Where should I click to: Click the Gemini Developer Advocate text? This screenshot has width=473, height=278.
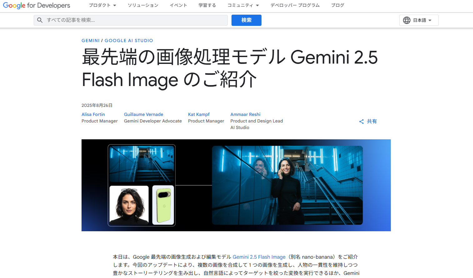point(153,121)
